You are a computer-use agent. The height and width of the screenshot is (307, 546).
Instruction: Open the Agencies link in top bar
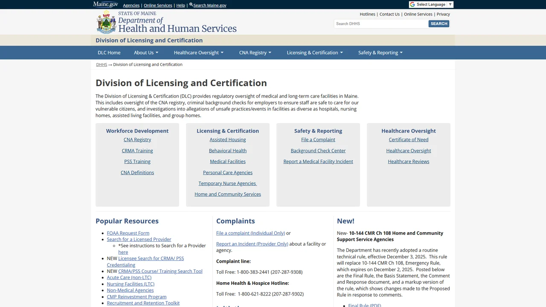pos(131,5)
